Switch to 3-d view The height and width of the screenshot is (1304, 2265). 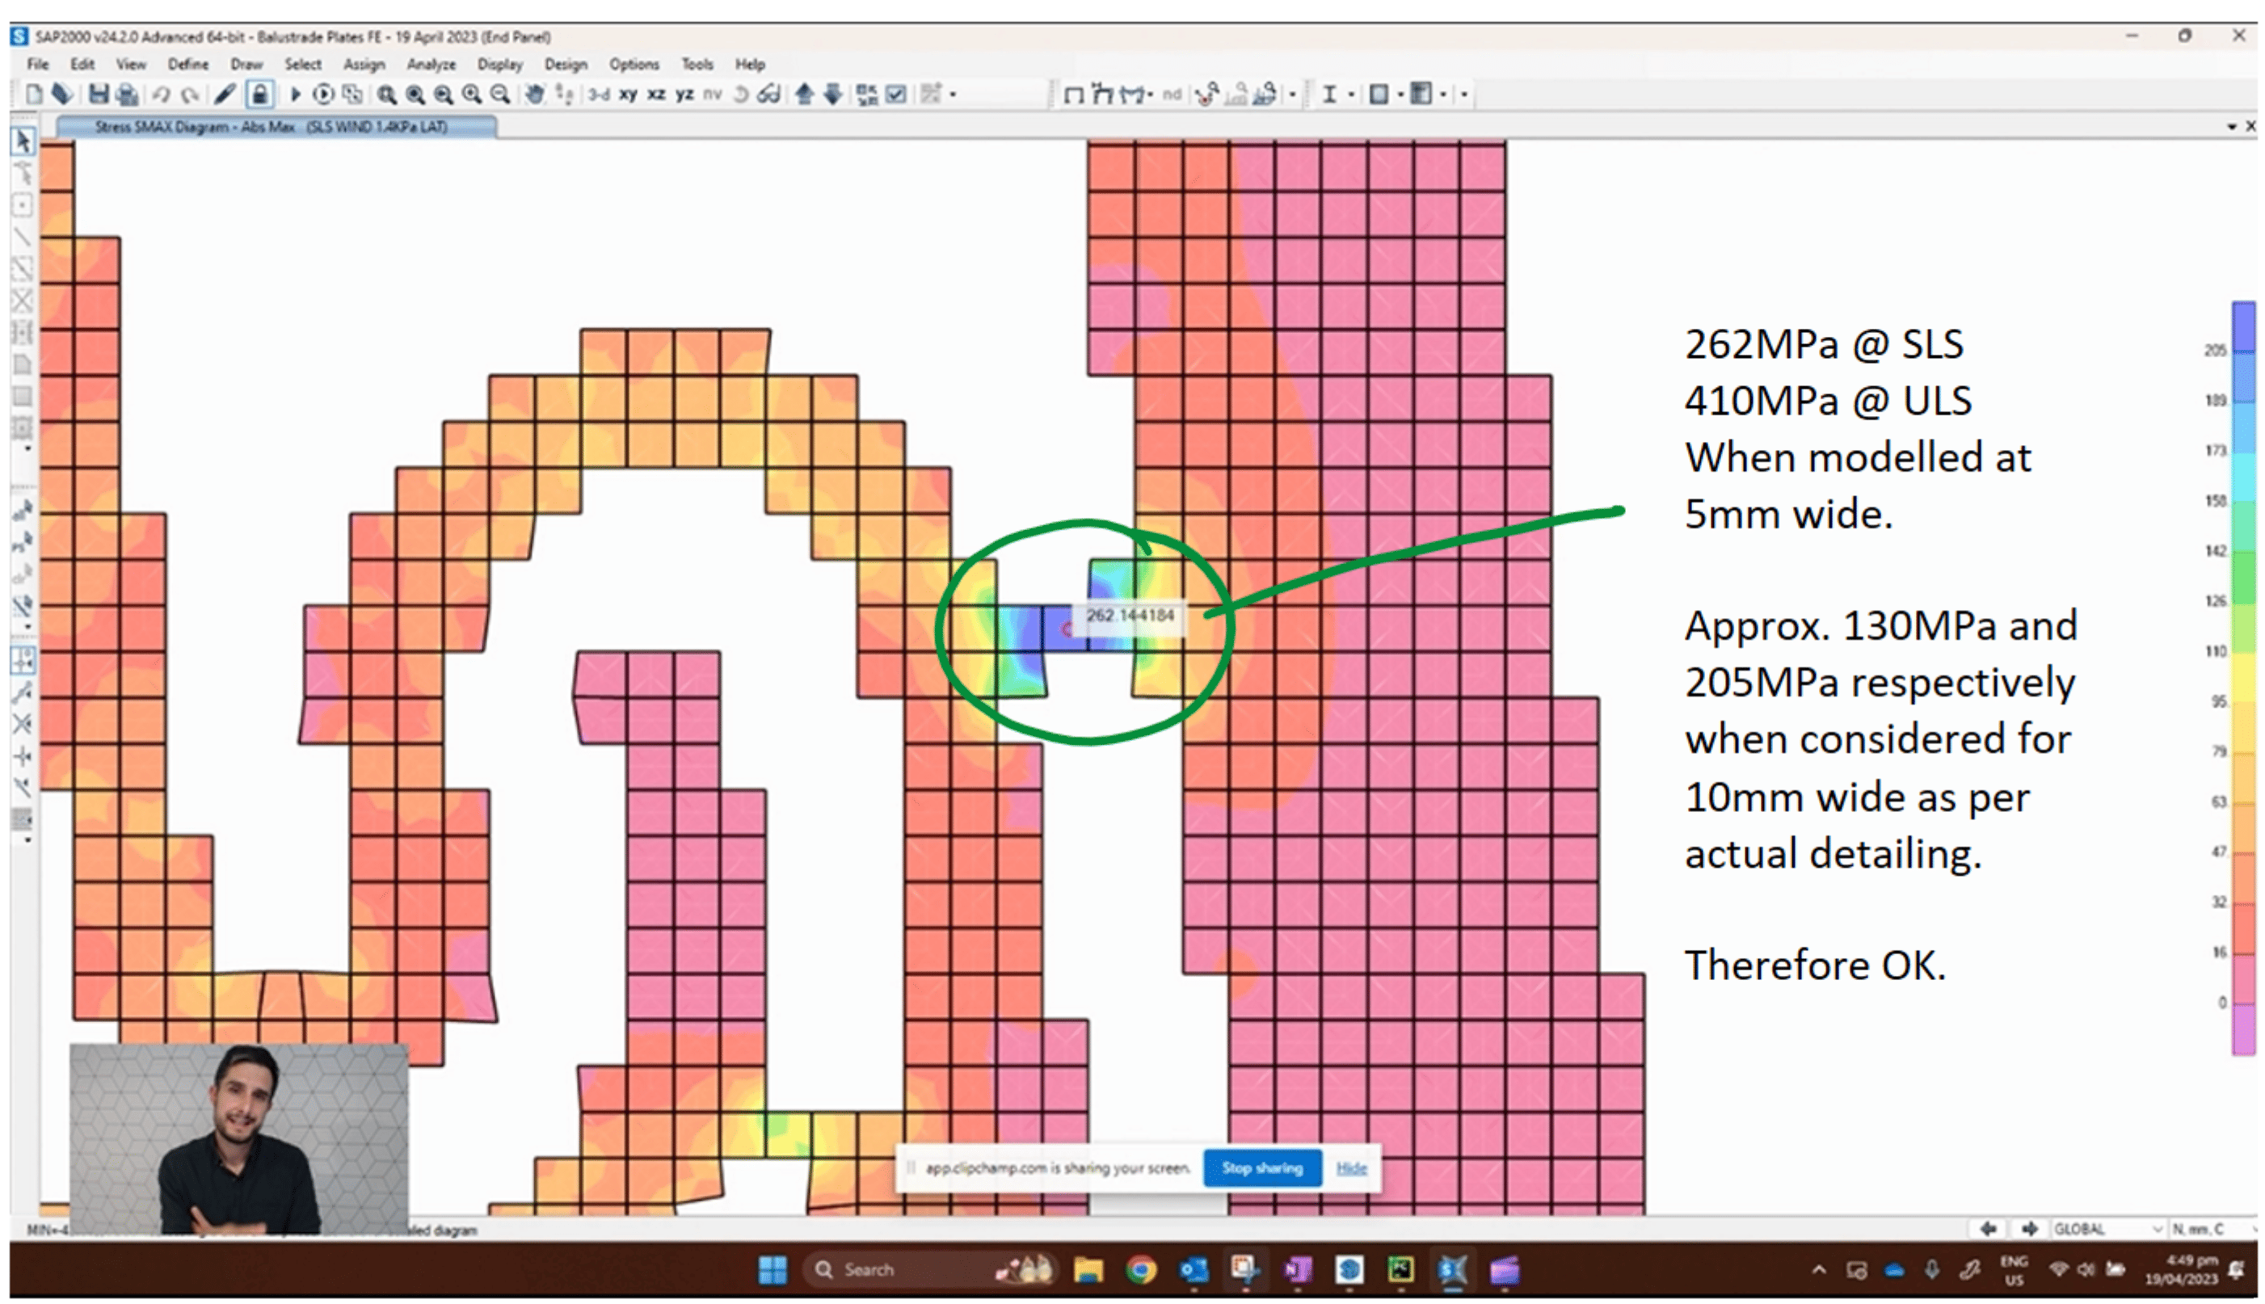click(599, 94)
